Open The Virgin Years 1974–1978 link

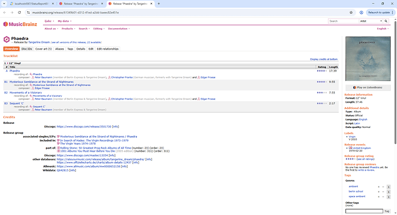point(78,144)
